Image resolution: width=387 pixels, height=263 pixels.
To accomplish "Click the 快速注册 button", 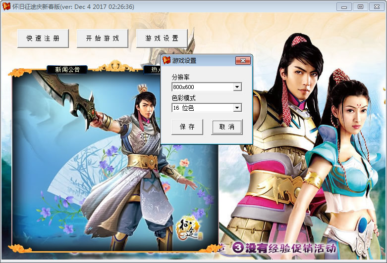I will click(x=43, y=39).
